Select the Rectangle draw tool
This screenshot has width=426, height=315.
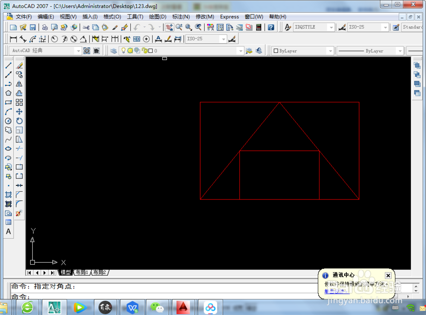click(9, 102)
